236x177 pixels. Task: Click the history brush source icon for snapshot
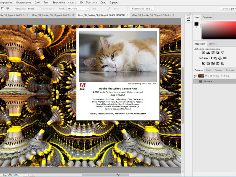pos(195,76)
